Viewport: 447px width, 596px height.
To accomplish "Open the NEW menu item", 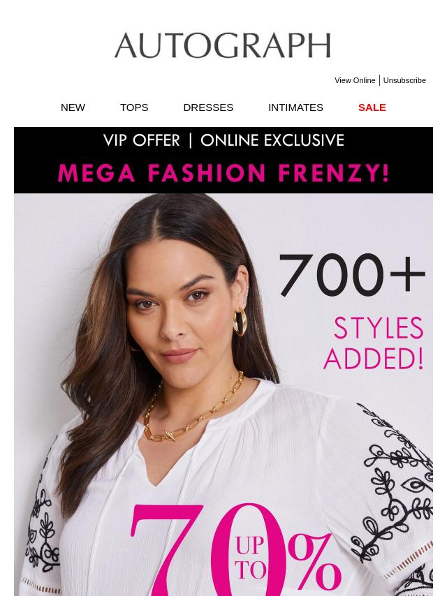I will pos(73,107).
